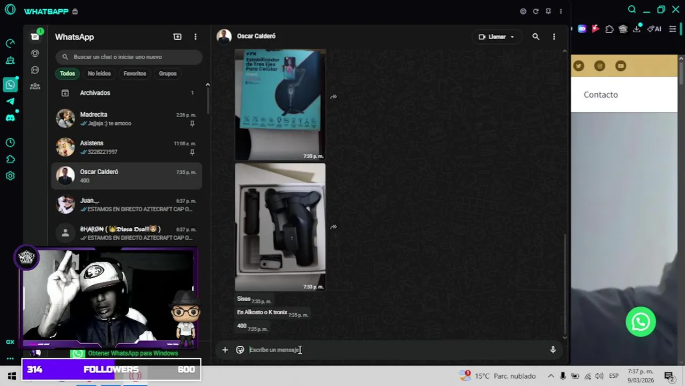
Task: Open the stabilizer box image
Action: click(x=280, y=105)
